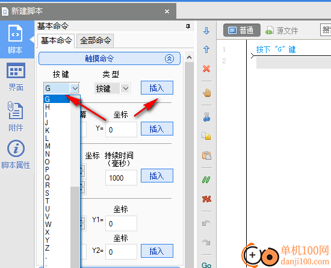The width and height of the screenshot is (331, 268).
Task: Select G in the key list
Action: coord(57,99)
